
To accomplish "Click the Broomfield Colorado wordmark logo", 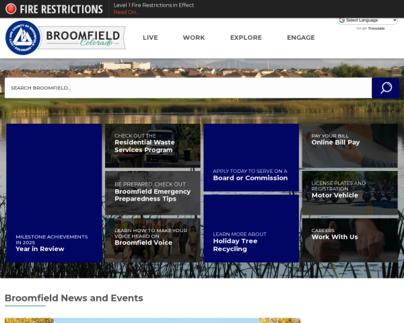I will point(84,38).
